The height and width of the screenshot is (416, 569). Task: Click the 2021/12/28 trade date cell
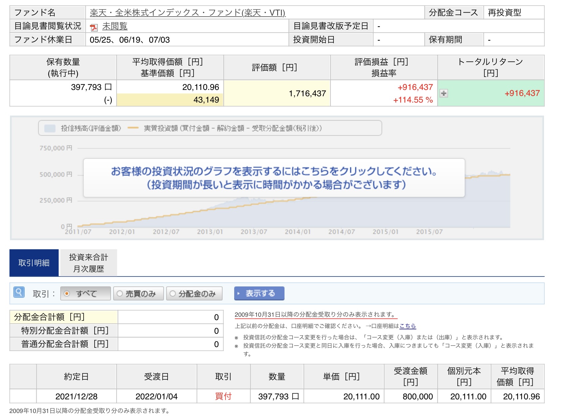pos(76,396)
